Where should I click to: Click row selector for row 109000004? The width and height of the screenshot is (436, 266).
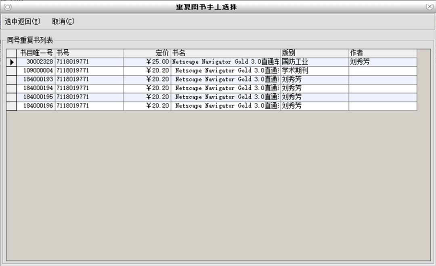click(x=12, y=71)
